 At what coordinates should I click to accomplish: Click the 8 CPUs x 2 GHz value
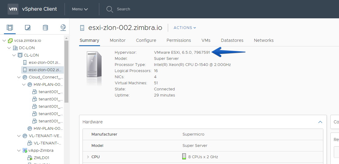pyautogui.click(x=203, y=157)
